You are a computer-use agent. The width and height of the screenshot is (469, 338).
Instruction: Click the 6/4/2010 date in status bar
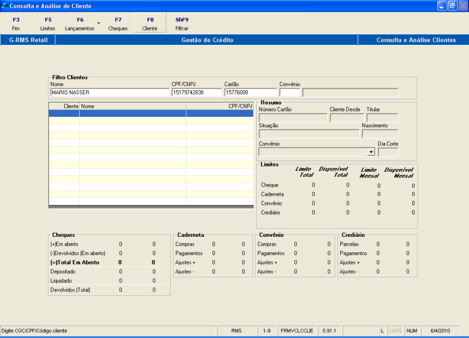pyautogui.click(x=440, y=331)
